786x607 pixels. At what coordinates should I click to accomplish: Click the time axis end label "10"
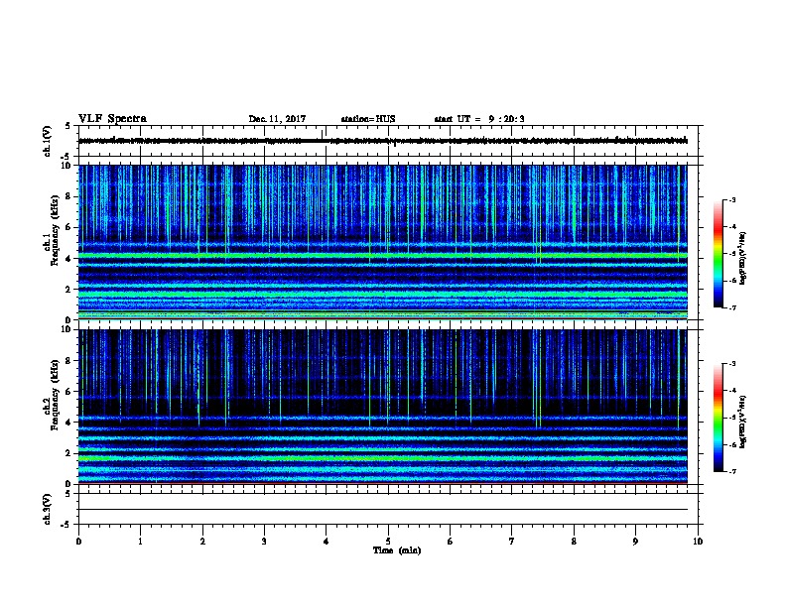coord(698,542)
